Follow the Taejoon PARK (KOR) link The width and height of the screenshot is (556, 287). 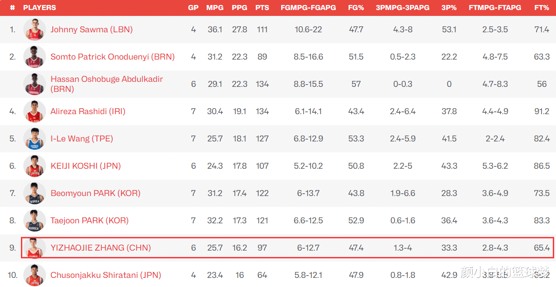(x=90, y=221)
